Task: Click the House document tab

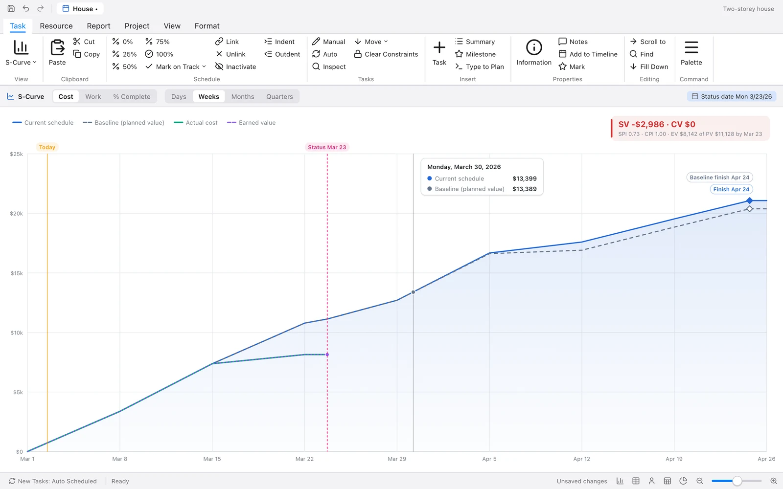Action: [x=80, y=9]
